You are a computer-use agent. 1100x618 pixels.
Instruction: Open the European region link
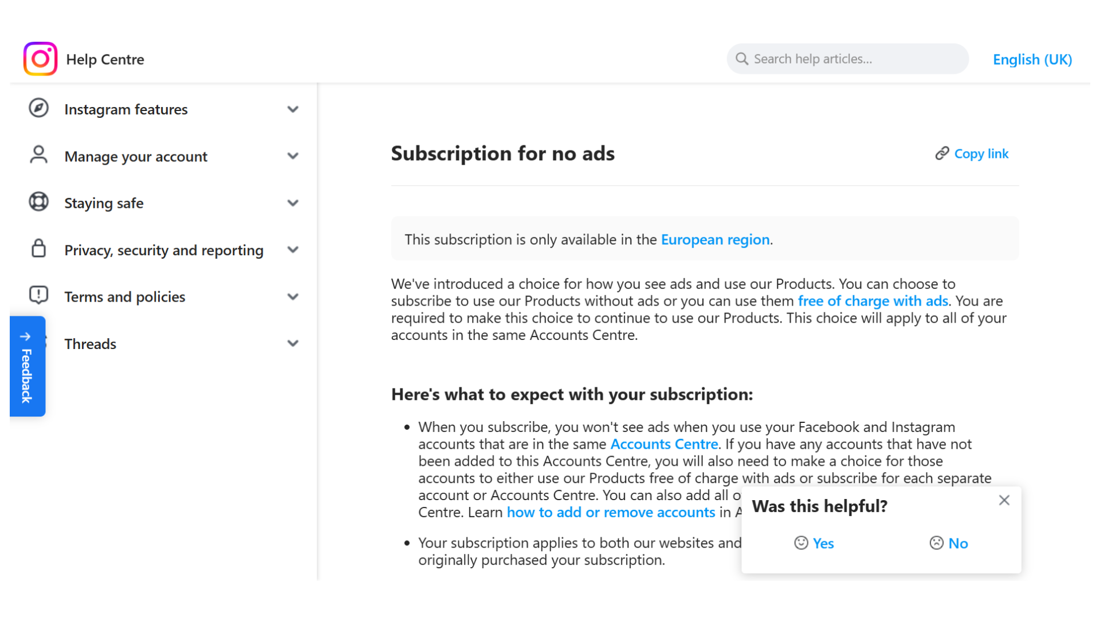pos(715,239)
